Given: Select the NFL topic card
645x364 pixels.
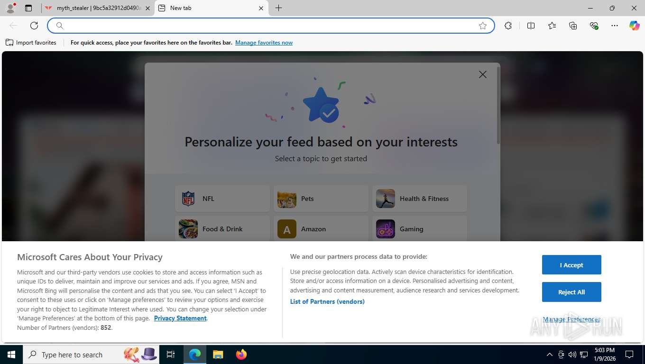Looking at the screenshot, I should point(222,199).
